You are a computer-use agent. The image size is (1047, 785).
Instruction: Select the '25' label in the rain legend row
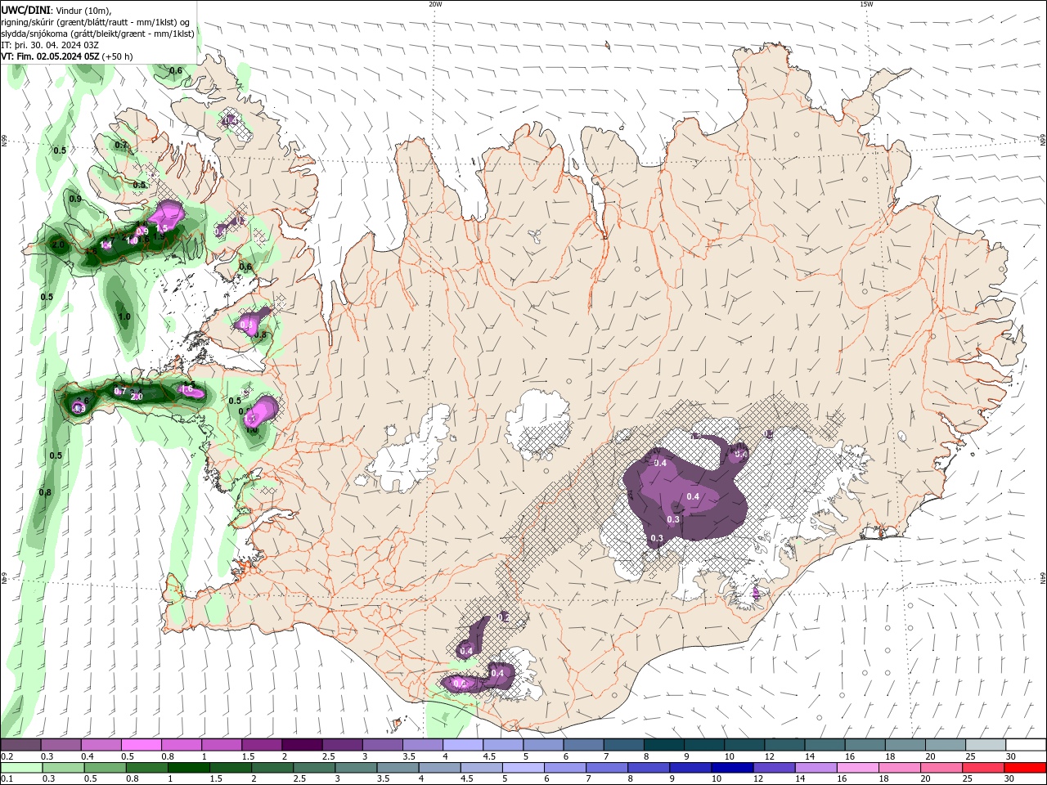click(x=968, y=779)
